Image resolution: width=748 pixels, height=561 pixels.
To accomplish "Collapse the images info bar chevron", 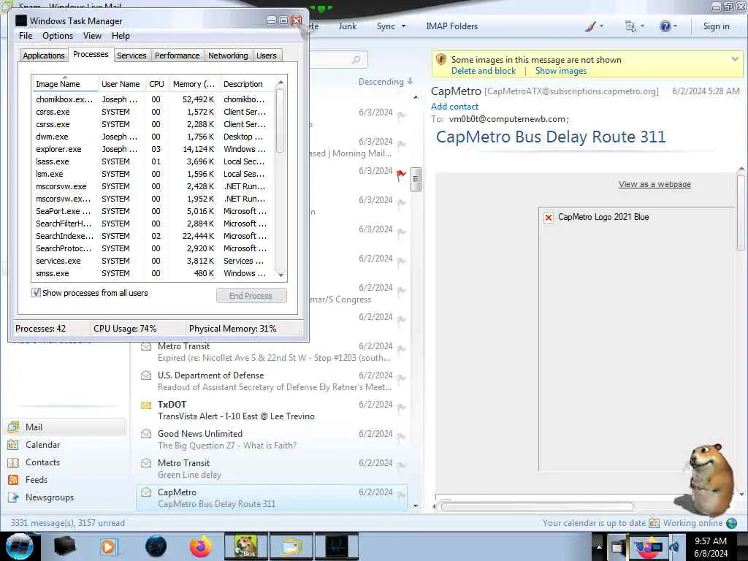I will click(735, 59).
